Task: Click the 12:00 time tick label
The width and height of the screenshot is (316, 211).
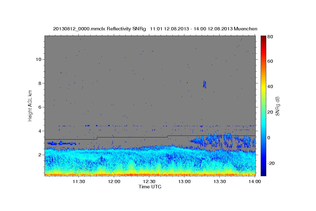Action: (114, 181)
